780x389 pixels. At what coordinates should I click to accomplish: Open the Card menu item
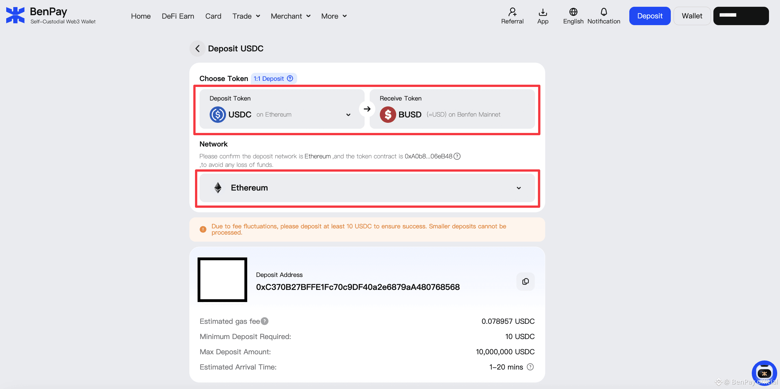pyautogui.click(x=213, y=16)
